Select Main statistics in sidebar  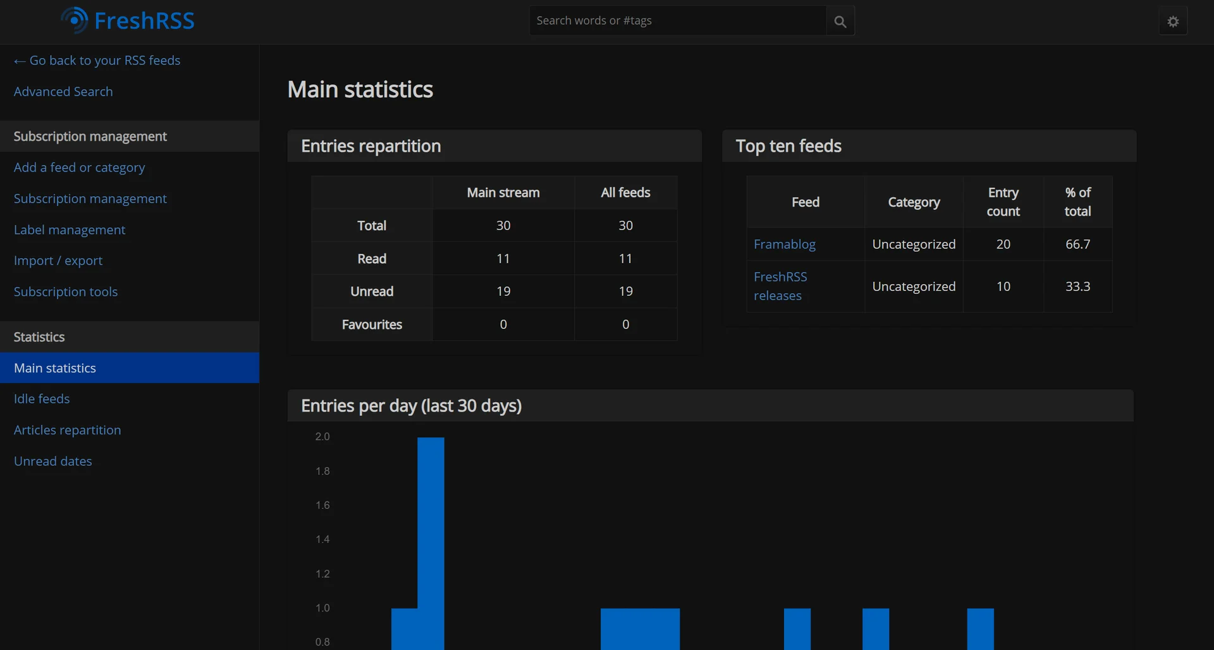pos(130,368)
